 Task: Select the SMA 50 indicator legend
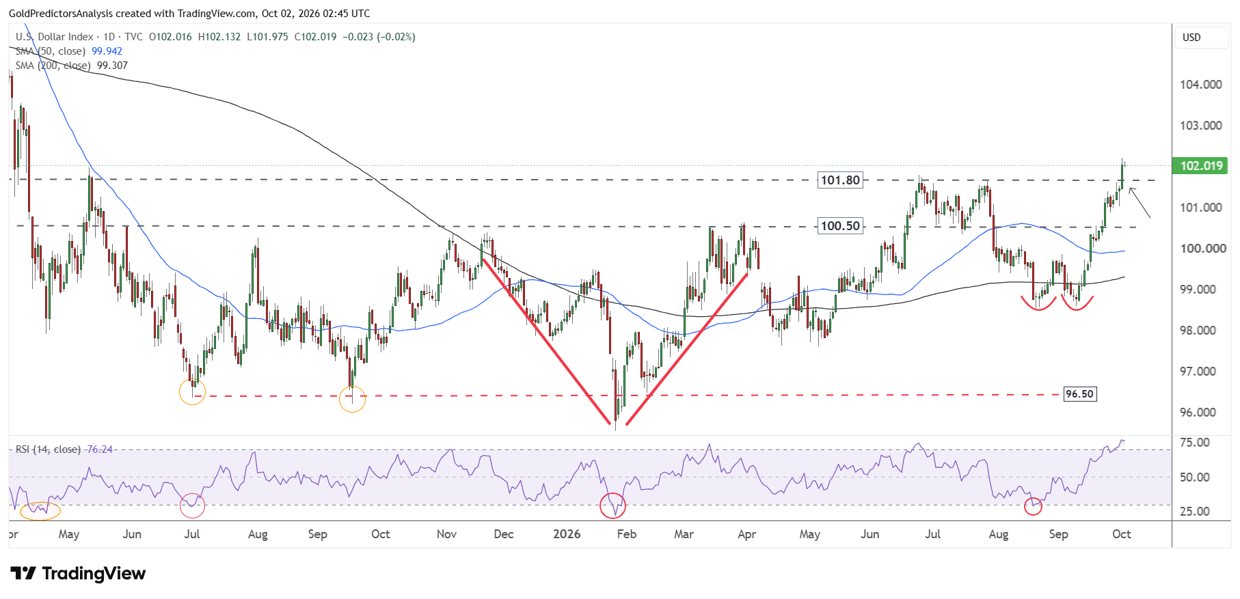50,51
